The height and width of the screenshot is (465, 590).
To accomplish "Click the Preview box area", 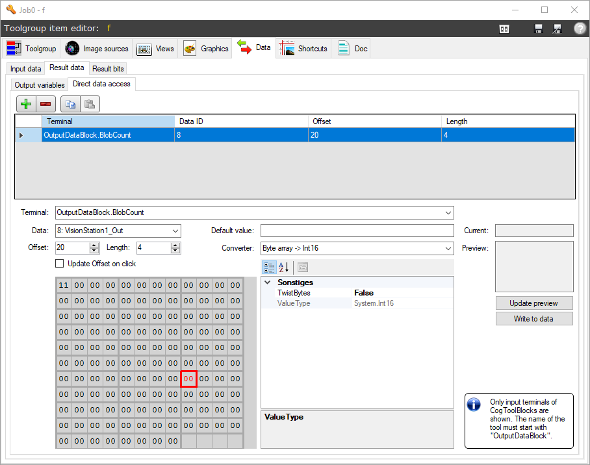I will (534, 266).
